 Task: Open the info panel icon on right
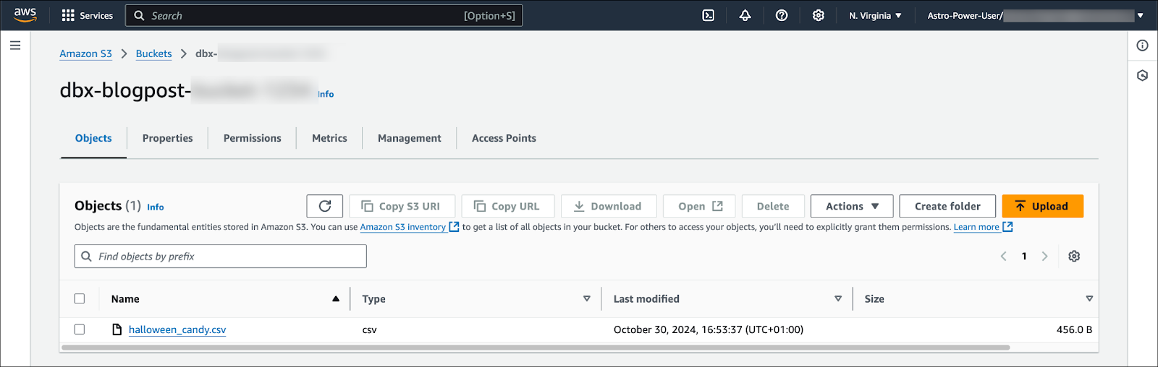1142,46
